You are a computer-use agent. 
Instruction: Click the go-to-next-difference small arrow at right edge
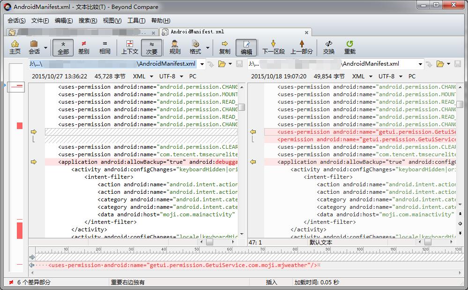click(460, 233)
